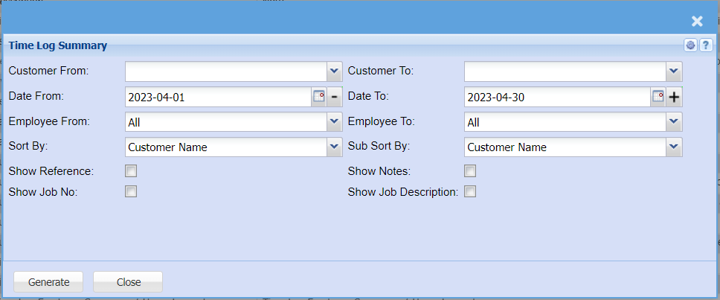The width and height of the screenshot is (720, 300).
Task: Enable the Show Reference checkbox
Action: 131,171
